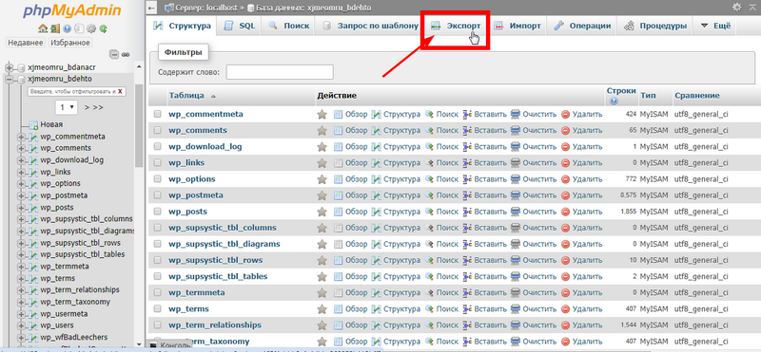Open the phpMyAdmin home icon
Viewport: 761px width, 352px height.
point(42,29)
